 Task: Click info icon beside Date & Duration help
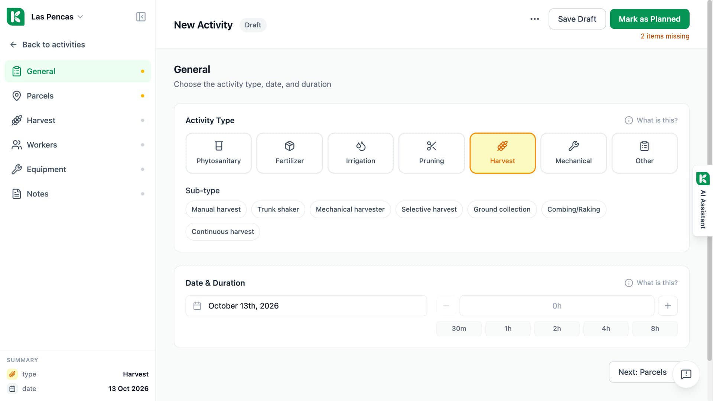[629, 283]
